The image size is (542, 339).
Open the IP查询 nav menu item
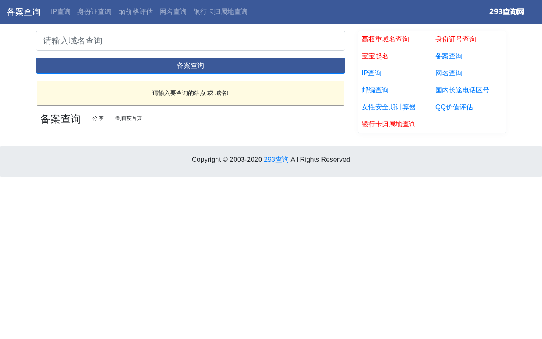(61, 12)
